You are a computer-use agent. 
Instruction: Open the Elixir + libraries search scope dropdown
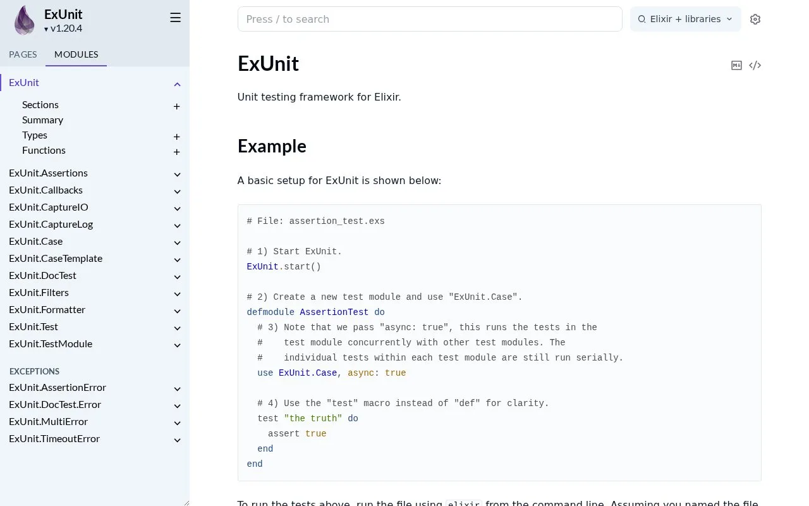tap(685, 19)
